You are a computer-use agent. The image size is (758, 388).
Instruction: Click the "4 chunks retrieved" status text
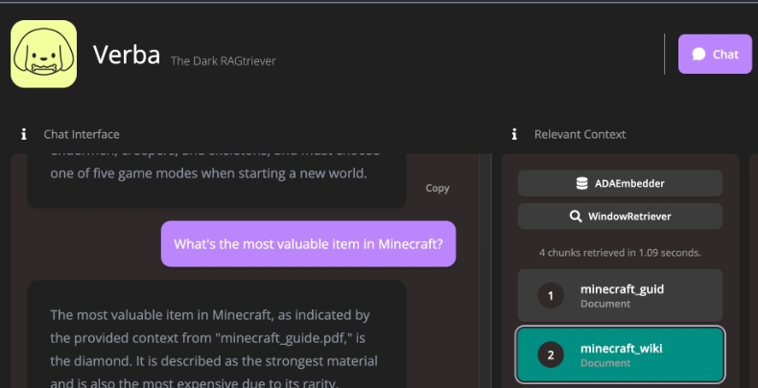[x=620, y=253]
